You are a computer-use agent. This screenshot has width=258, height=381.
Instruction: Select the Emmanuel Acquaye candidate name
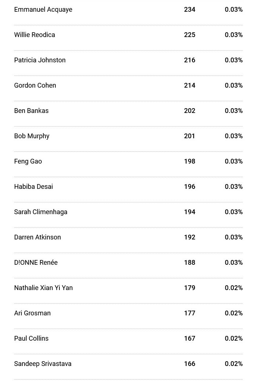tap(43, 10)
